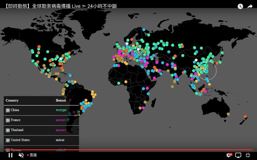Add to Watch Later clock icon
Viewport: 257px width, 160px height.
point(240,6)
